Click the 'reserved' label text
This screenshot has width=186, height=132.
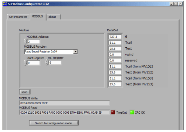(x=131, y=61)
